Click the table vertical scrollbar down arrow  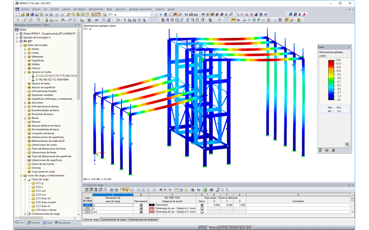tap(352, 212)
